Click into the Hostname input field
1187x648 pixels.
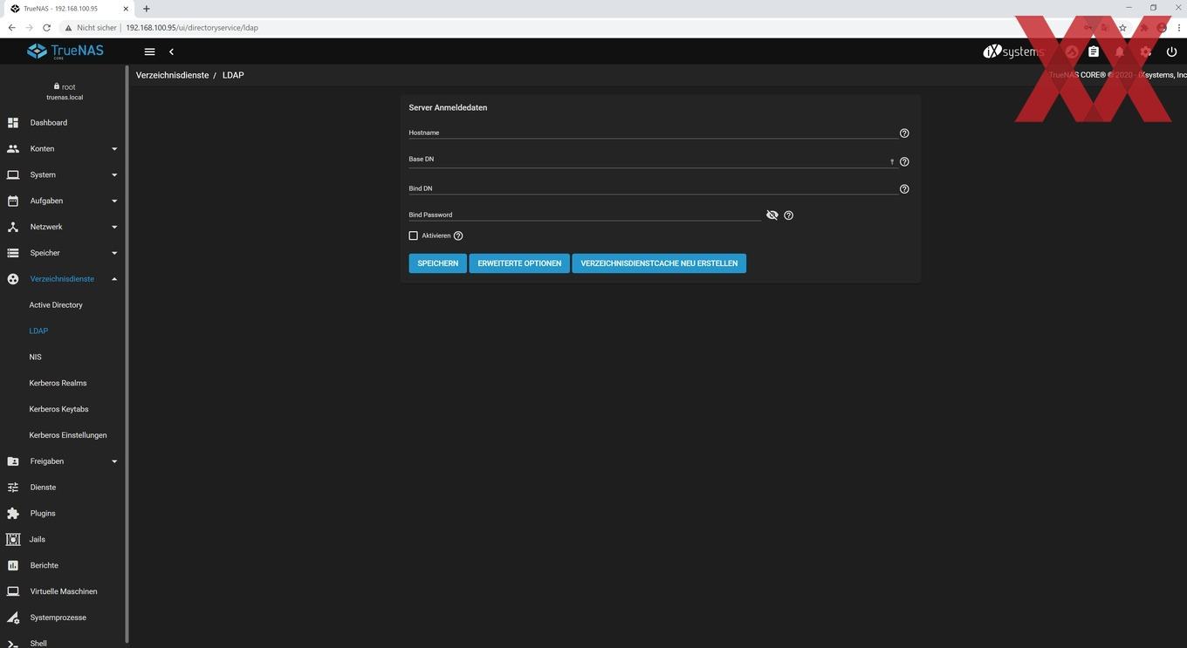pos(653,133)
